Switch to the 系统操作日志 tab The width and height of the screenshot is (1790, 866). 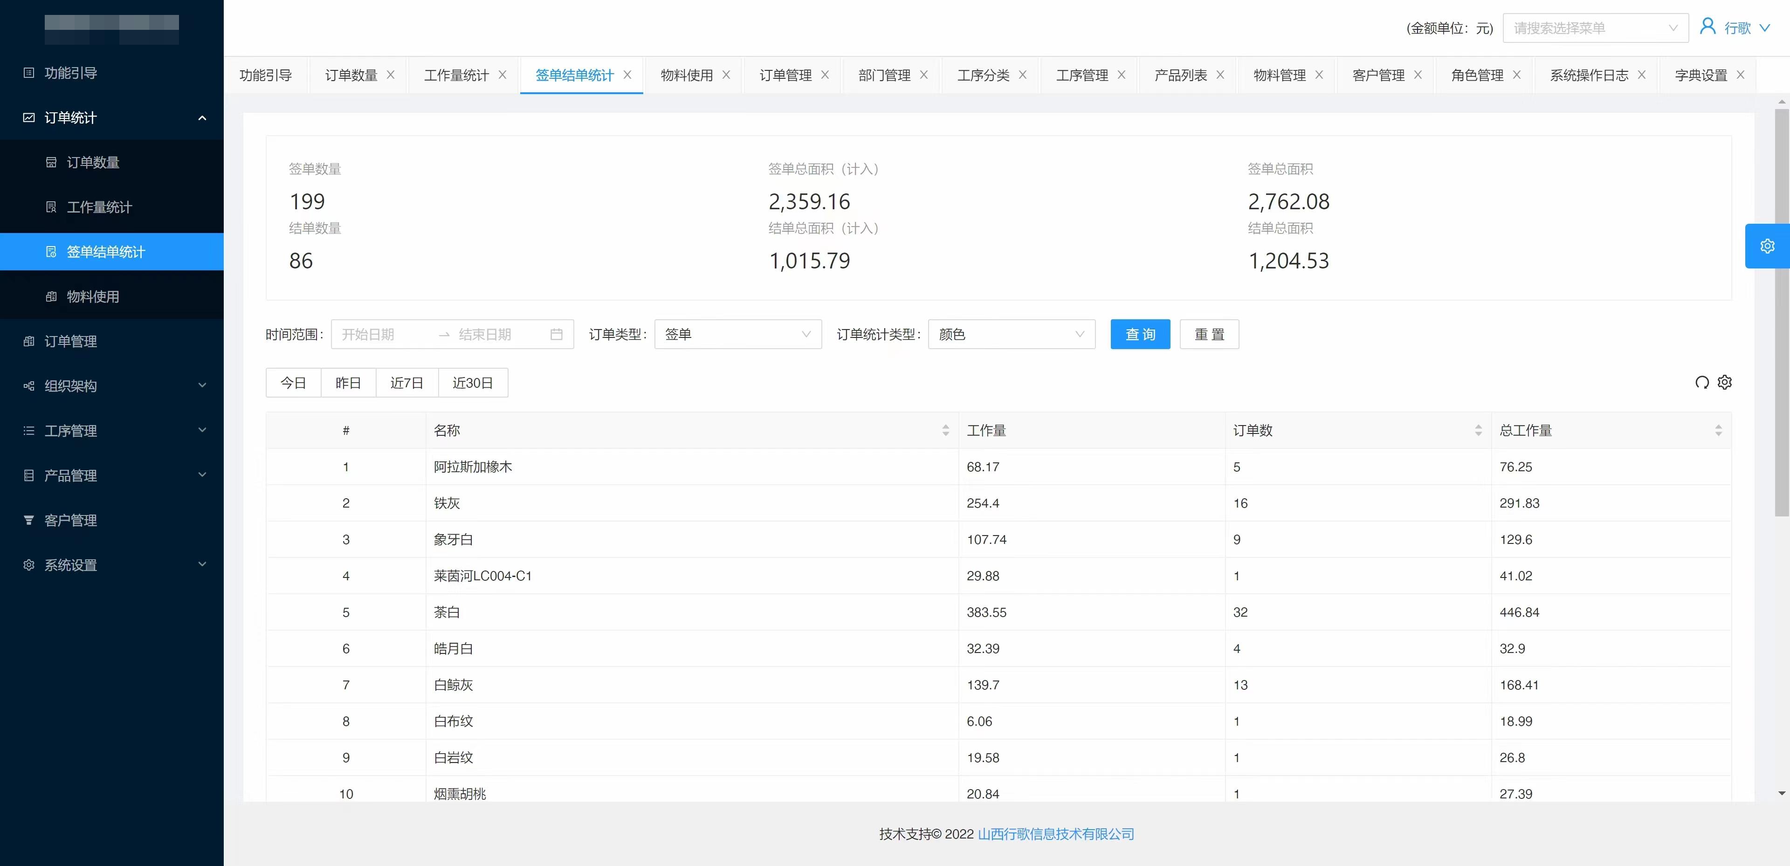(1589, 75)
